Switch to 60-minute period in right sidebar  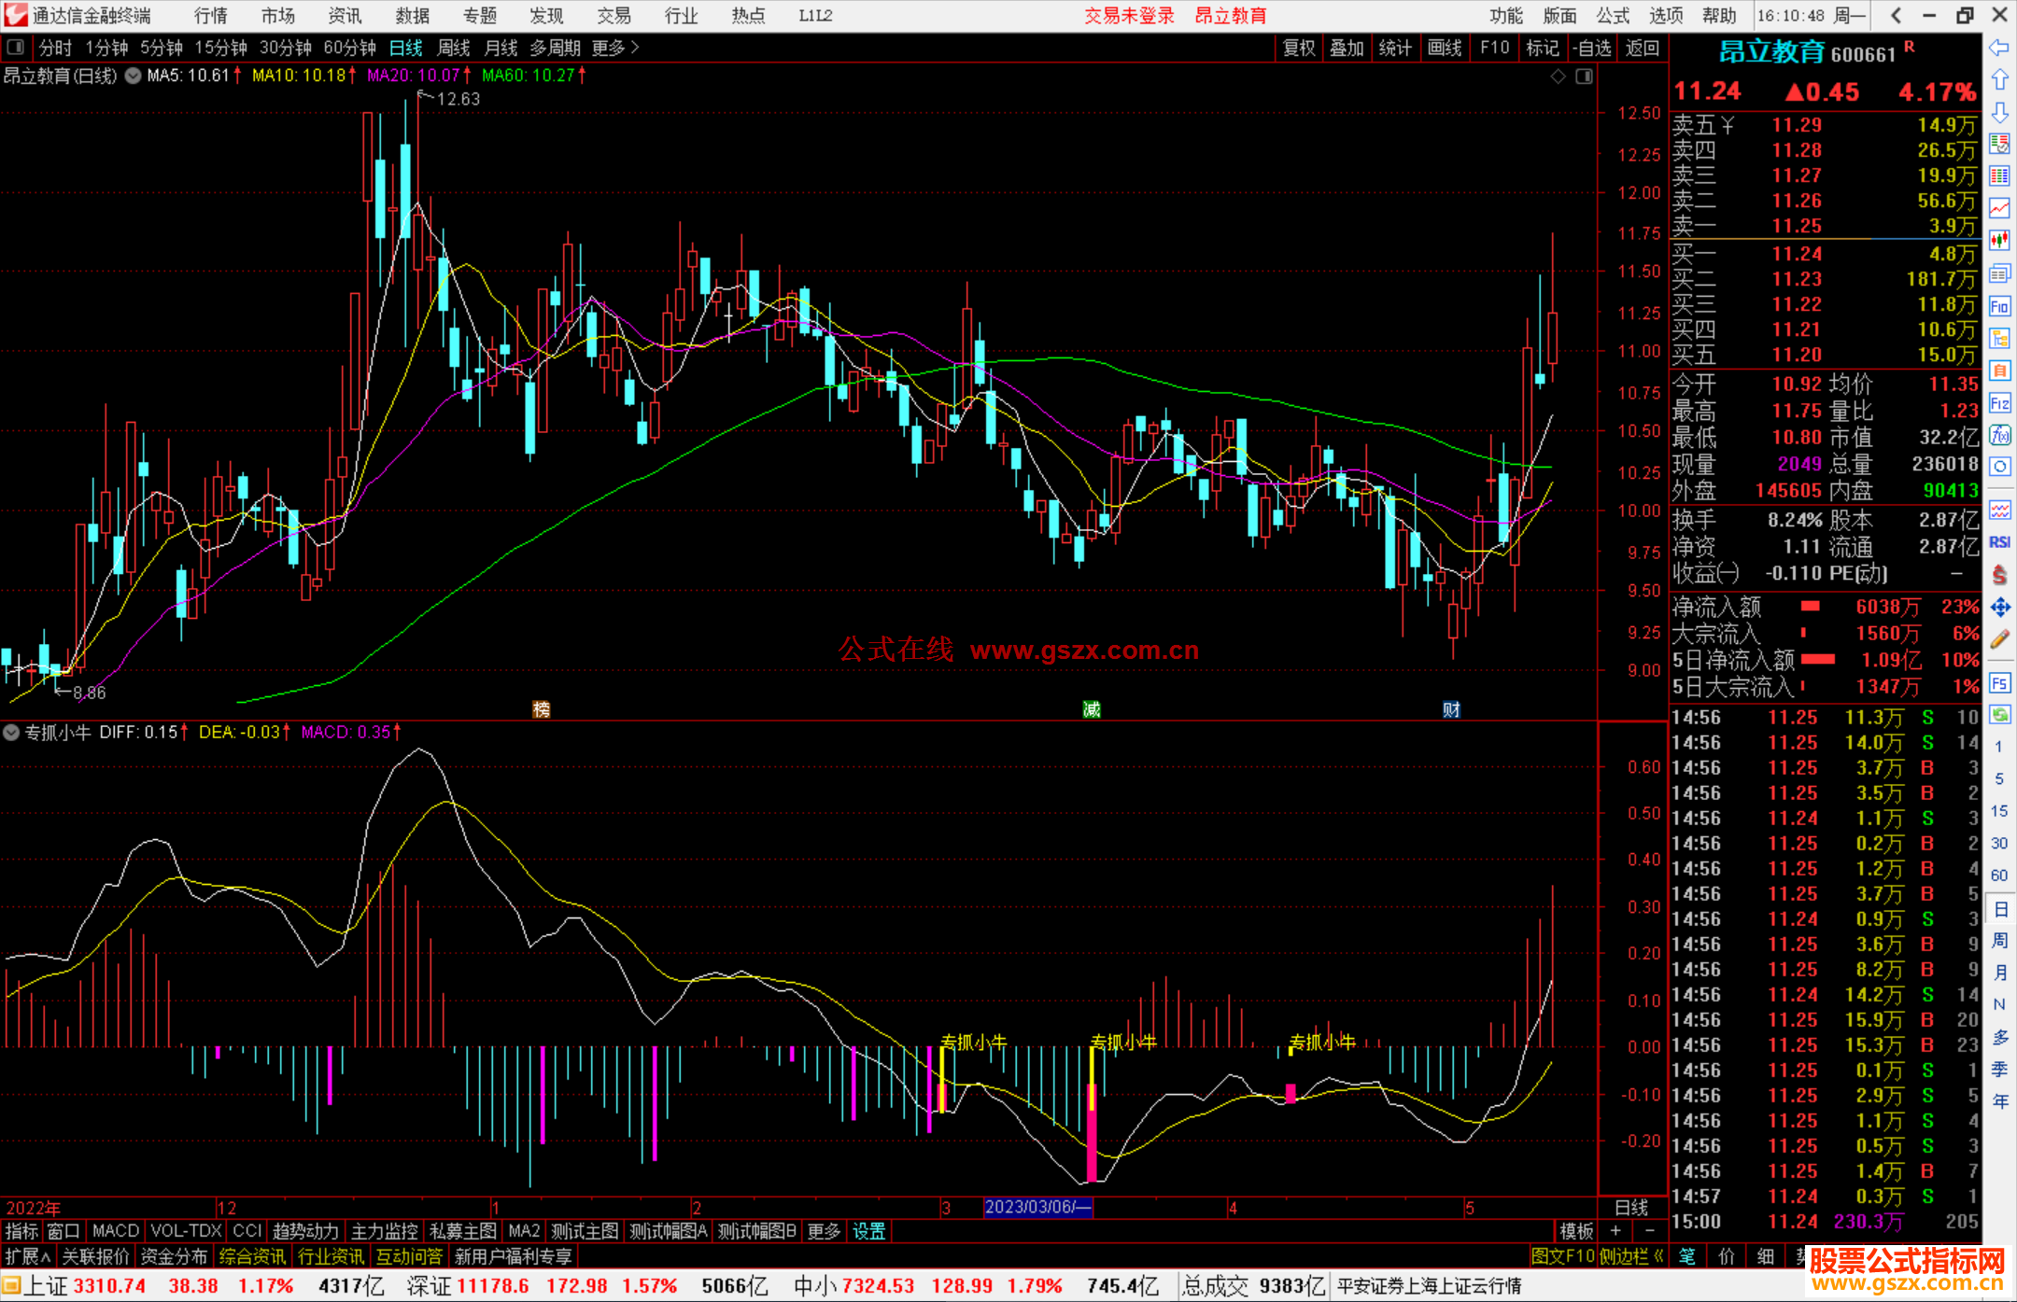pos(1998,875)
